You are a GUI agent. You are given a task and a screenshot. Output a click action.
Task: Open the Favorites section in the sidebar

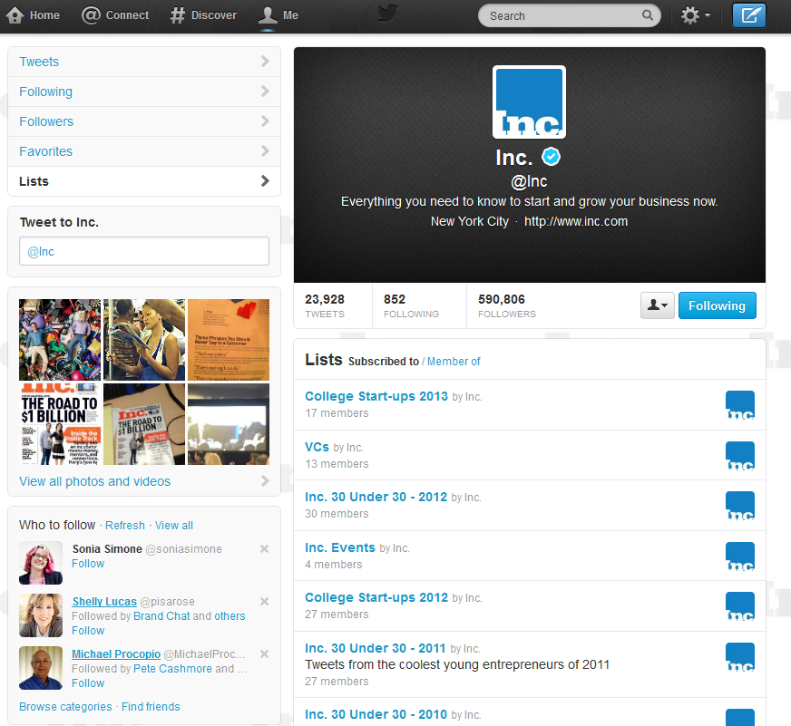tap(144, 151)
